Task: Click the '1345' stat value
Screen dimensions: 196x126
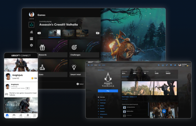Action: (x=156, y=73)
